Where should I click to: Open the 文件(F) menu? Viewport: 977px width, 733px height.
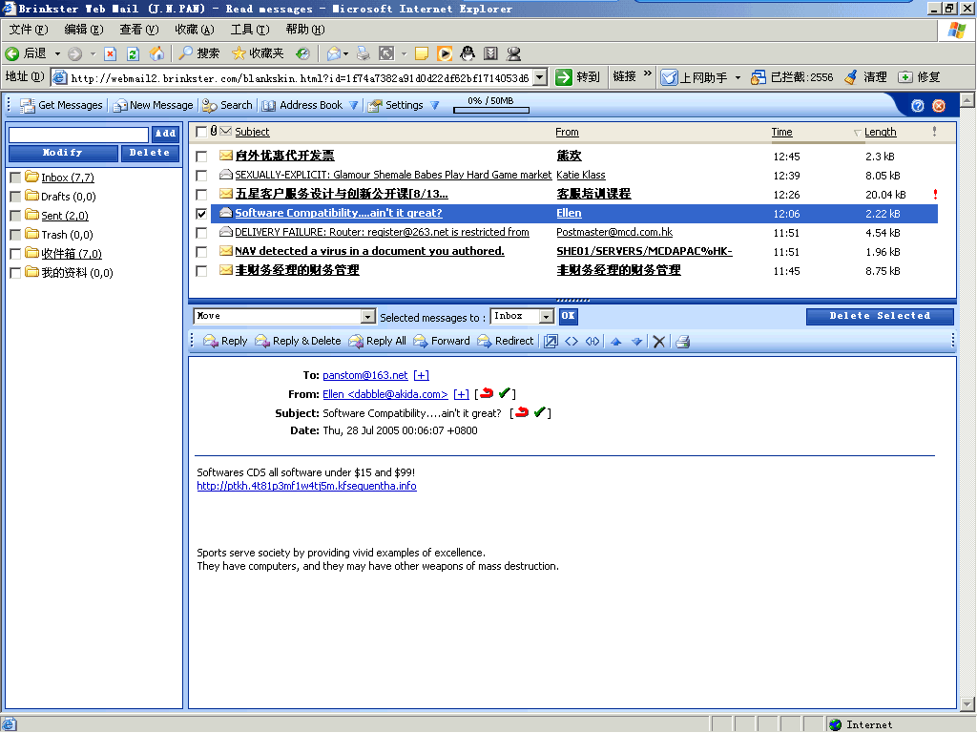28,30
